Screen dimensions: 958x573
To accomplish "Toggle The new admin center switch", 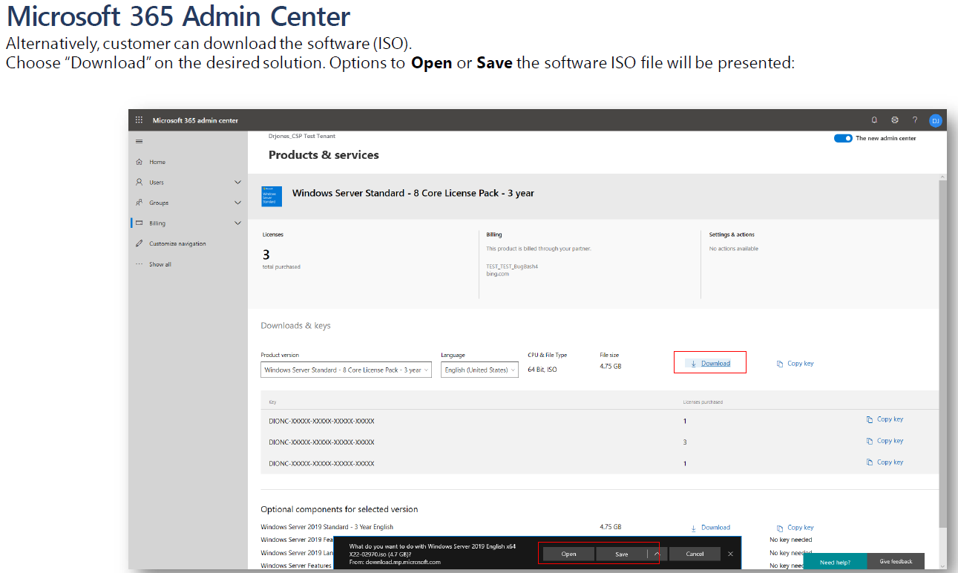I will pos(843,138).
